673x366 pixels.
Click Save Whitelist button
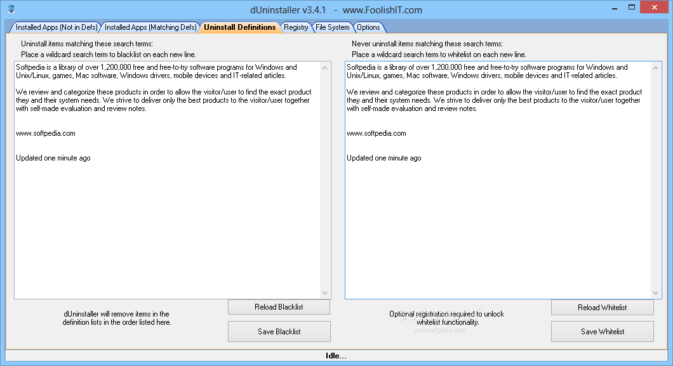(602, 331)
